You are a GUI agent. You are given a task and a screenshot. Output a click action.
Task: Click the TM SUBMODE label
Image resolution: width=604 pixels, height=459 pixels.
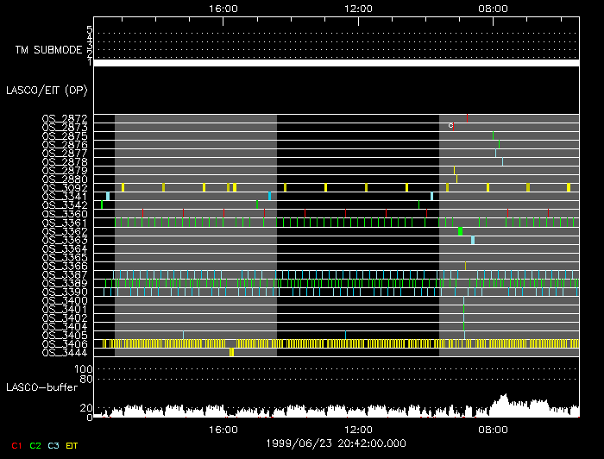coord(48,50)
